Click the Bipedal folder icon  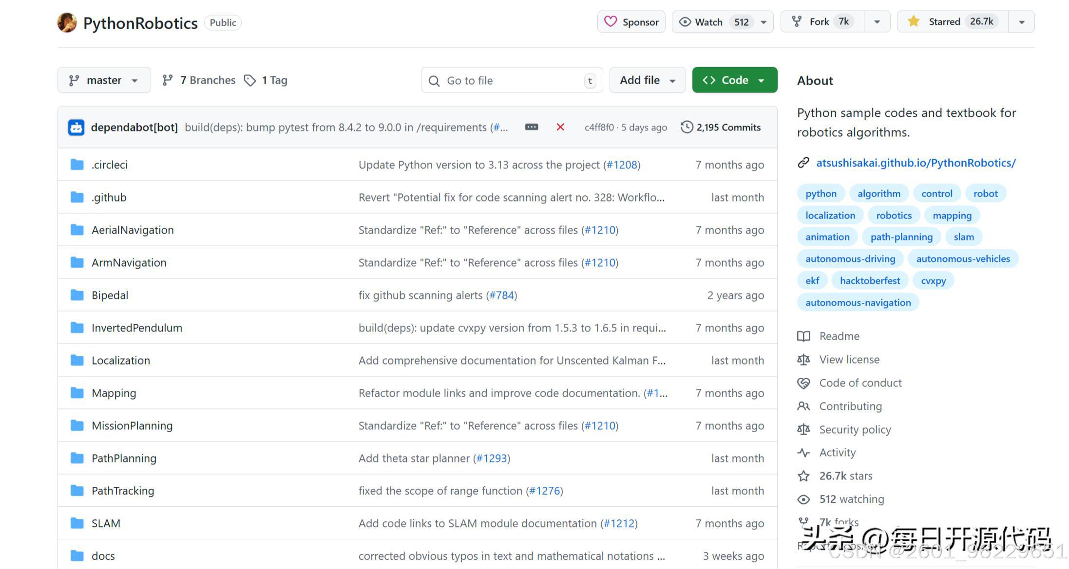[x=77, y=295]
